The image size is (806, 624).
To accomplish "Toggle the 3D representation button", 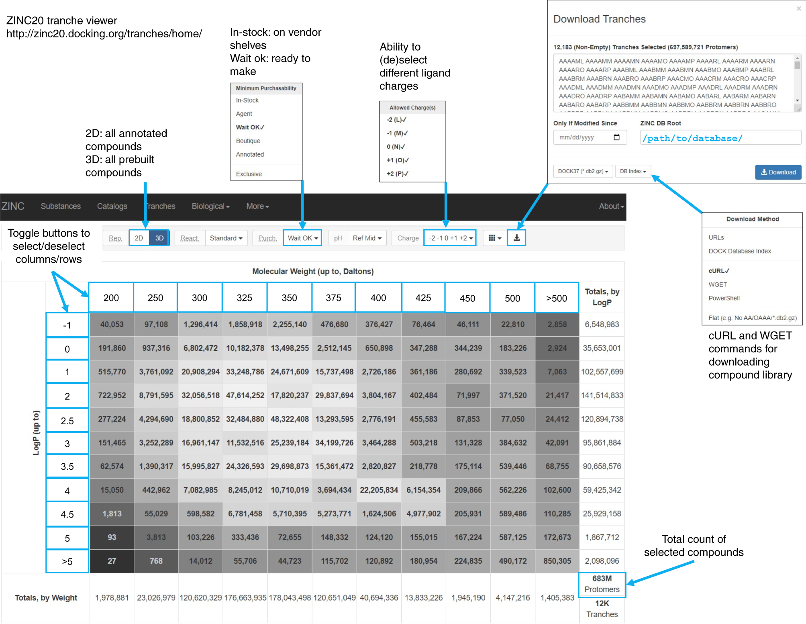I will [159, 238].
